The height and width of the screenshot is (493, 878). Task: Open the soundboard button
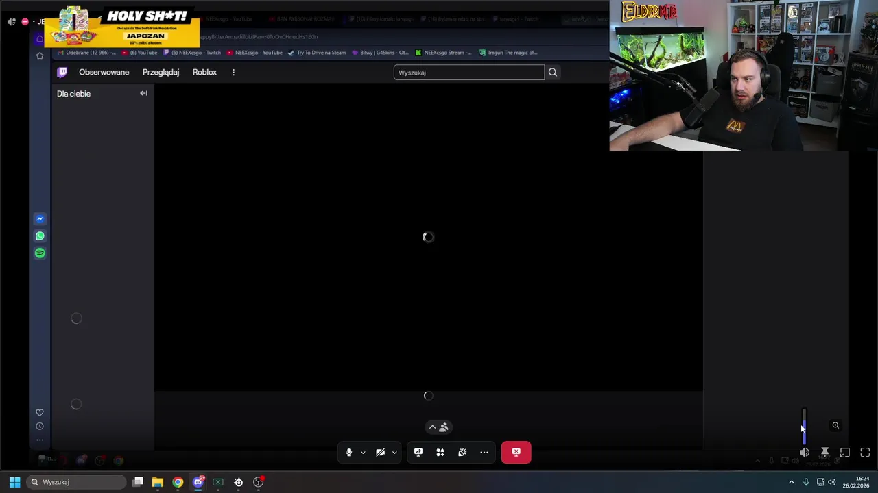[x=462, y=452]
